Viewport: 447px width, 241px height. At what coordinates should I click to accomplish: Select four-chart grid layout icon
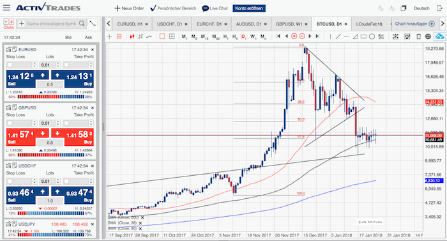tap(172, 36)
